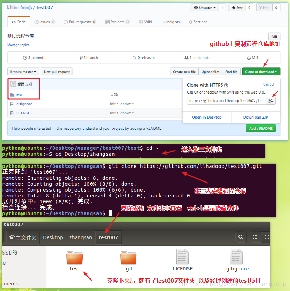Click the Edit description button
This screenshot has width=290, height=291.
274,37
